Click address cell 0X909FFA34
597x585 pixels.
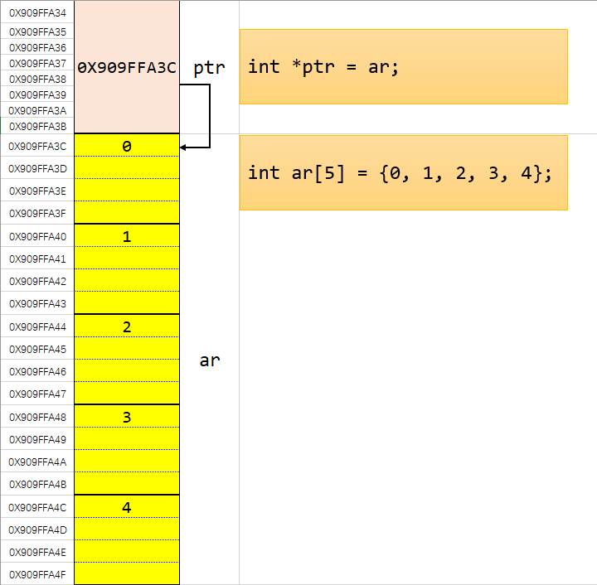[37, 13]
